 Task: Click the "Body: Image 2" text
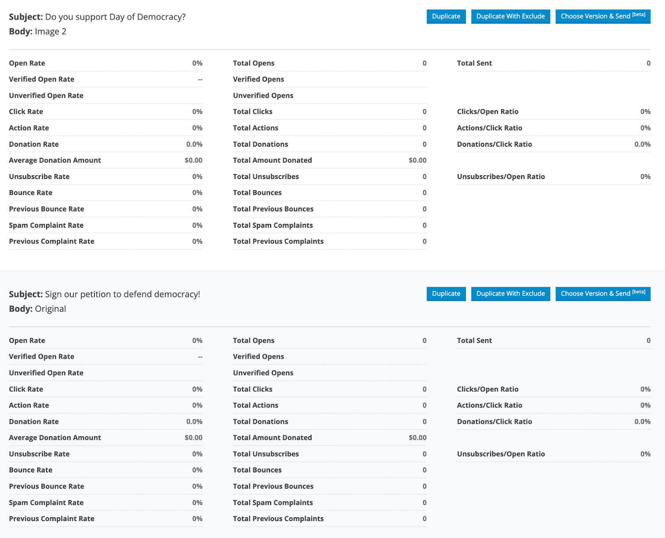[x=37, y=32]
